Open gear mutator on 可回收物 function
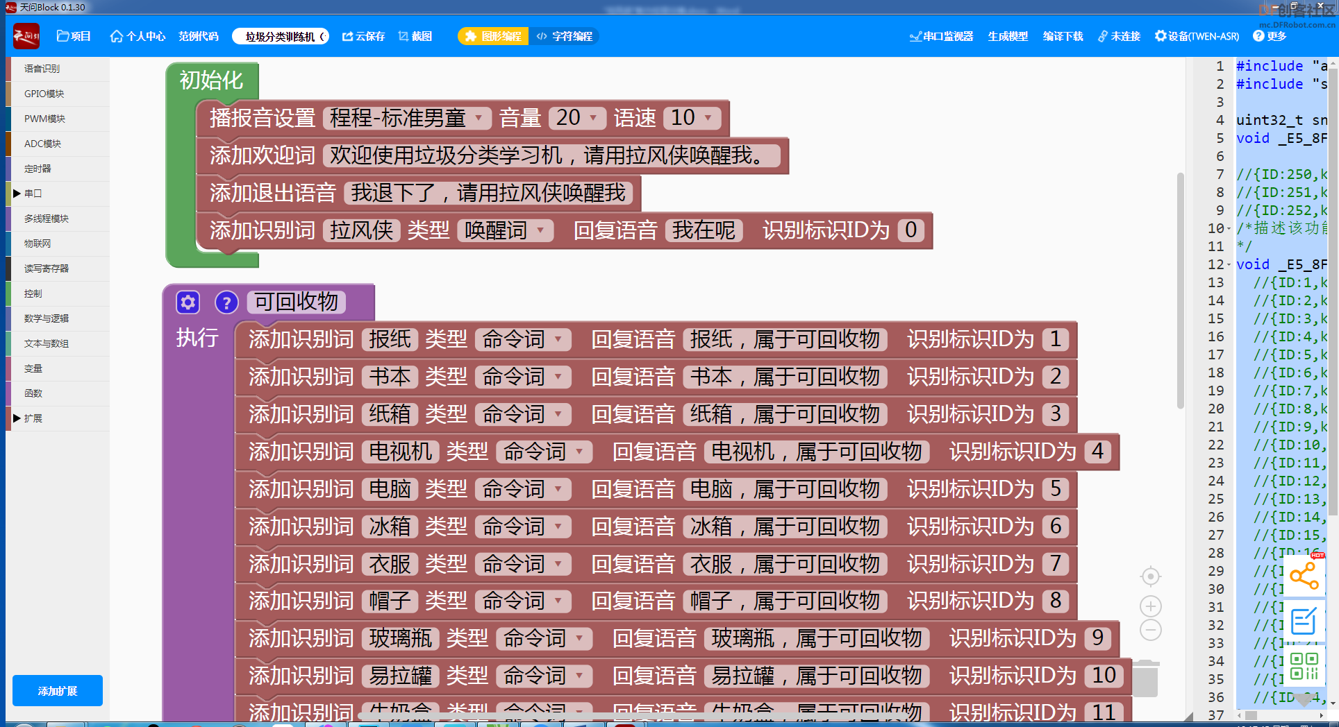The width and height of the screenshot is (1339, 727). coord(188,302)
